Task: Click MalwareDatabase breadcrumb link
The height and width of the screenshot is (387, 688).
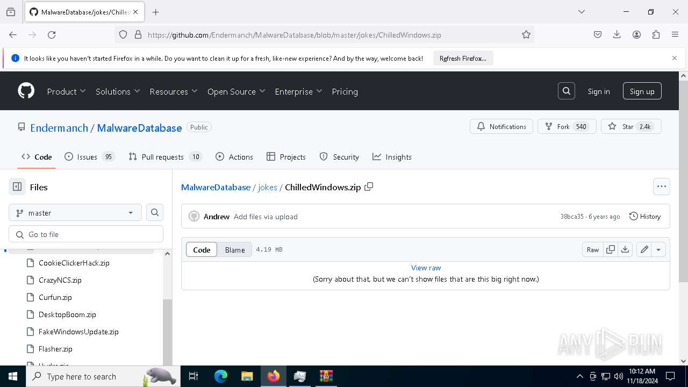Action: click(216, 187)
